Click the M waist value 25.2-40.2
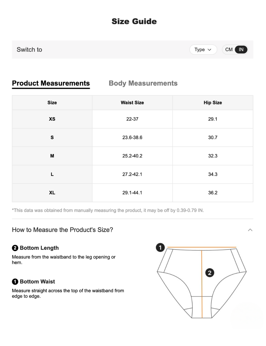266x346 pixels. coord(132,156)
